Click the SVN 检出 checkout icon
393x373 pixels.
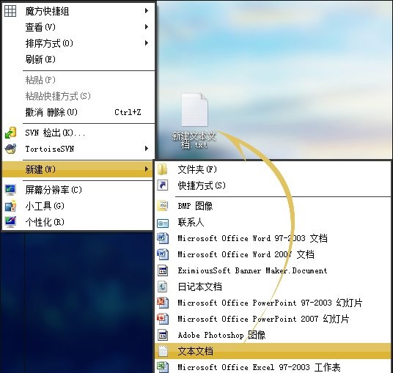pos(10,133)
